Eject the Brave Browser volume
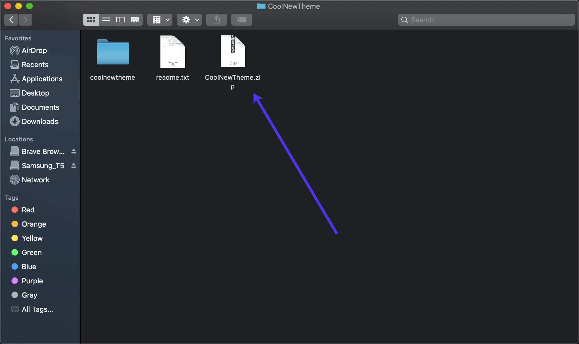The height and width of the screenshot is (344, 579). click(x=74, y=151)
